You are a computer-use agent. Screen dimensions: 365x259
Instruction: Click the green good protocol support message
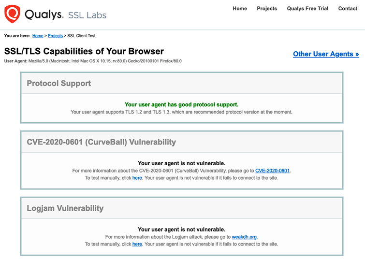(182, 104)
